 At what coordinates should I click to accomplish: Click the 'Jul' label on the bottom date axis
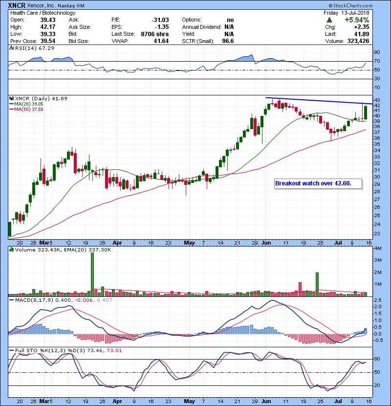[x=338, y=401]
